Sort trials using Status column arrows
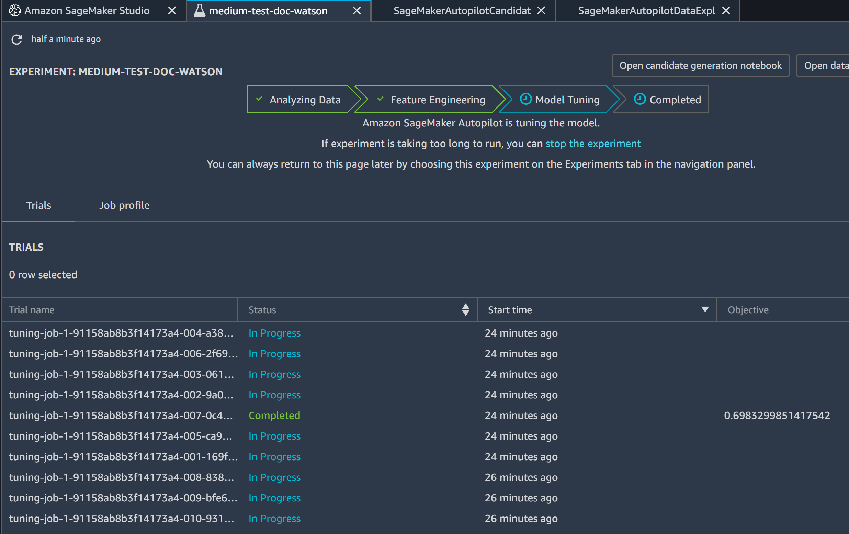This screenshot has width=849, height=534. click(x=465, y=310)
